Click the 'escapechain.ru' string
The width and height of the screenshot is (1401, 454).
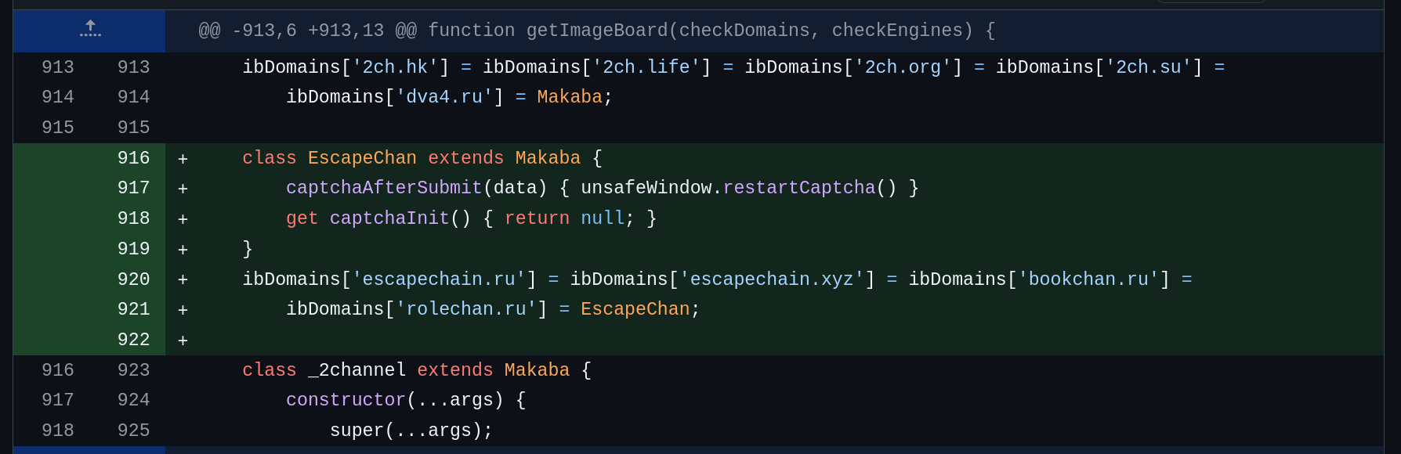click(439, 279)
